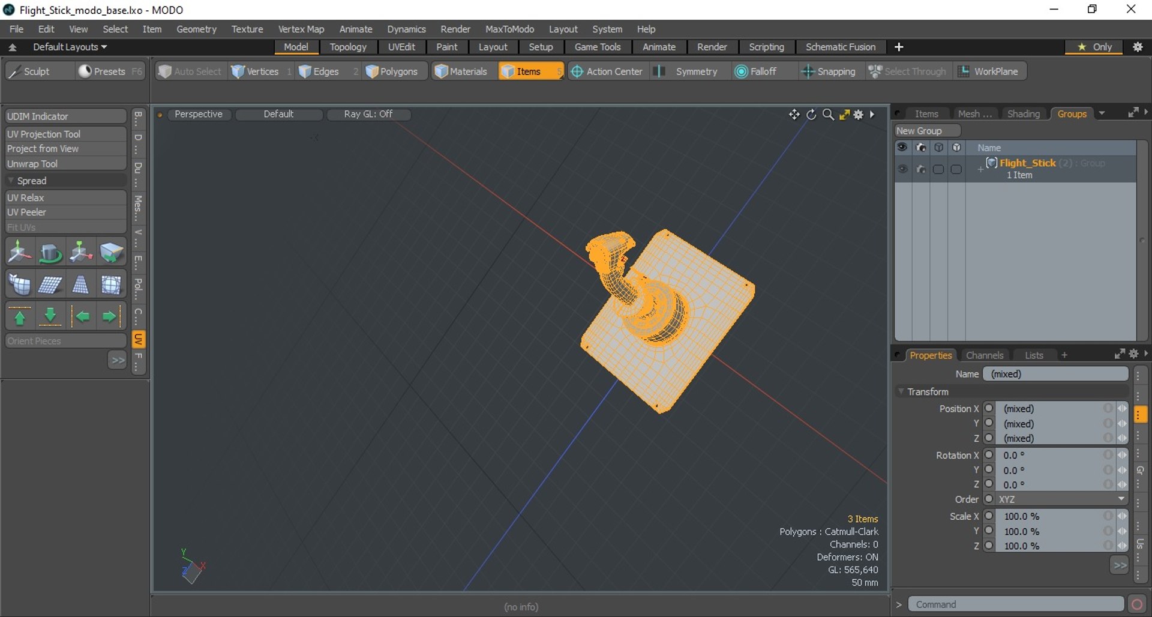Pick the spherical grid square icon

(111, 284)
